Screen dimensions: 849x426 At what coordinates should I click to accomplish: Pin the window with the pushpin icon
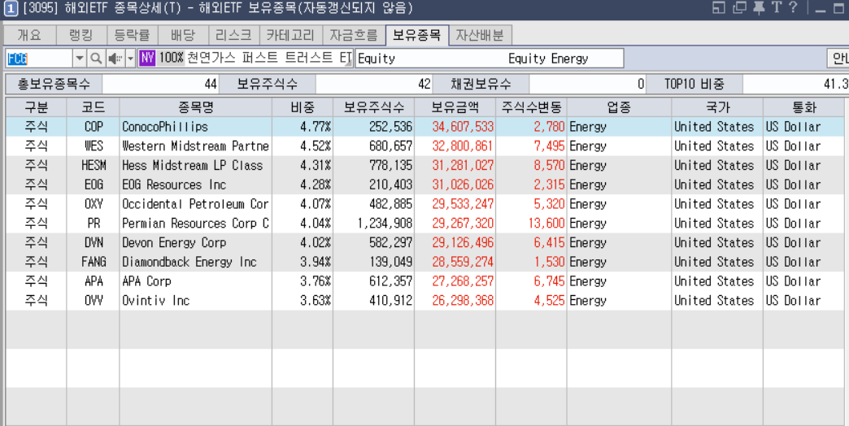759,7
